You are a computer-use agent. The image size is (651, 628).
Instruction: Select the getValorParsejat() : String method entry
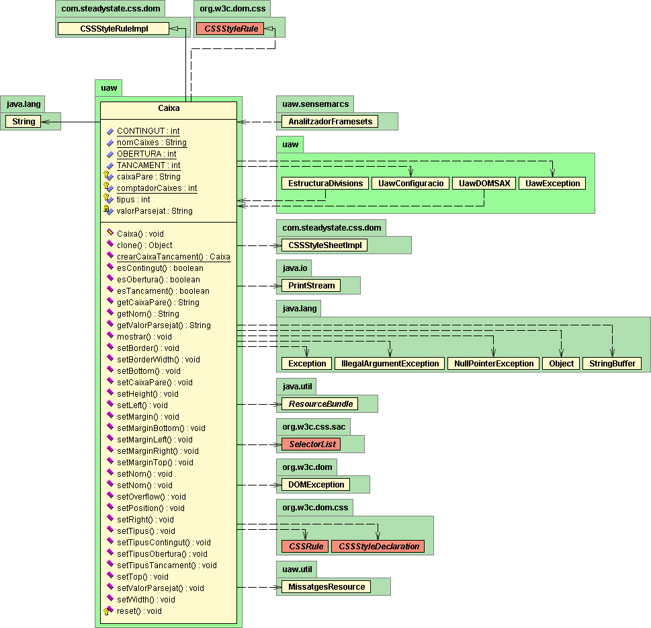[x=163, y=325]
